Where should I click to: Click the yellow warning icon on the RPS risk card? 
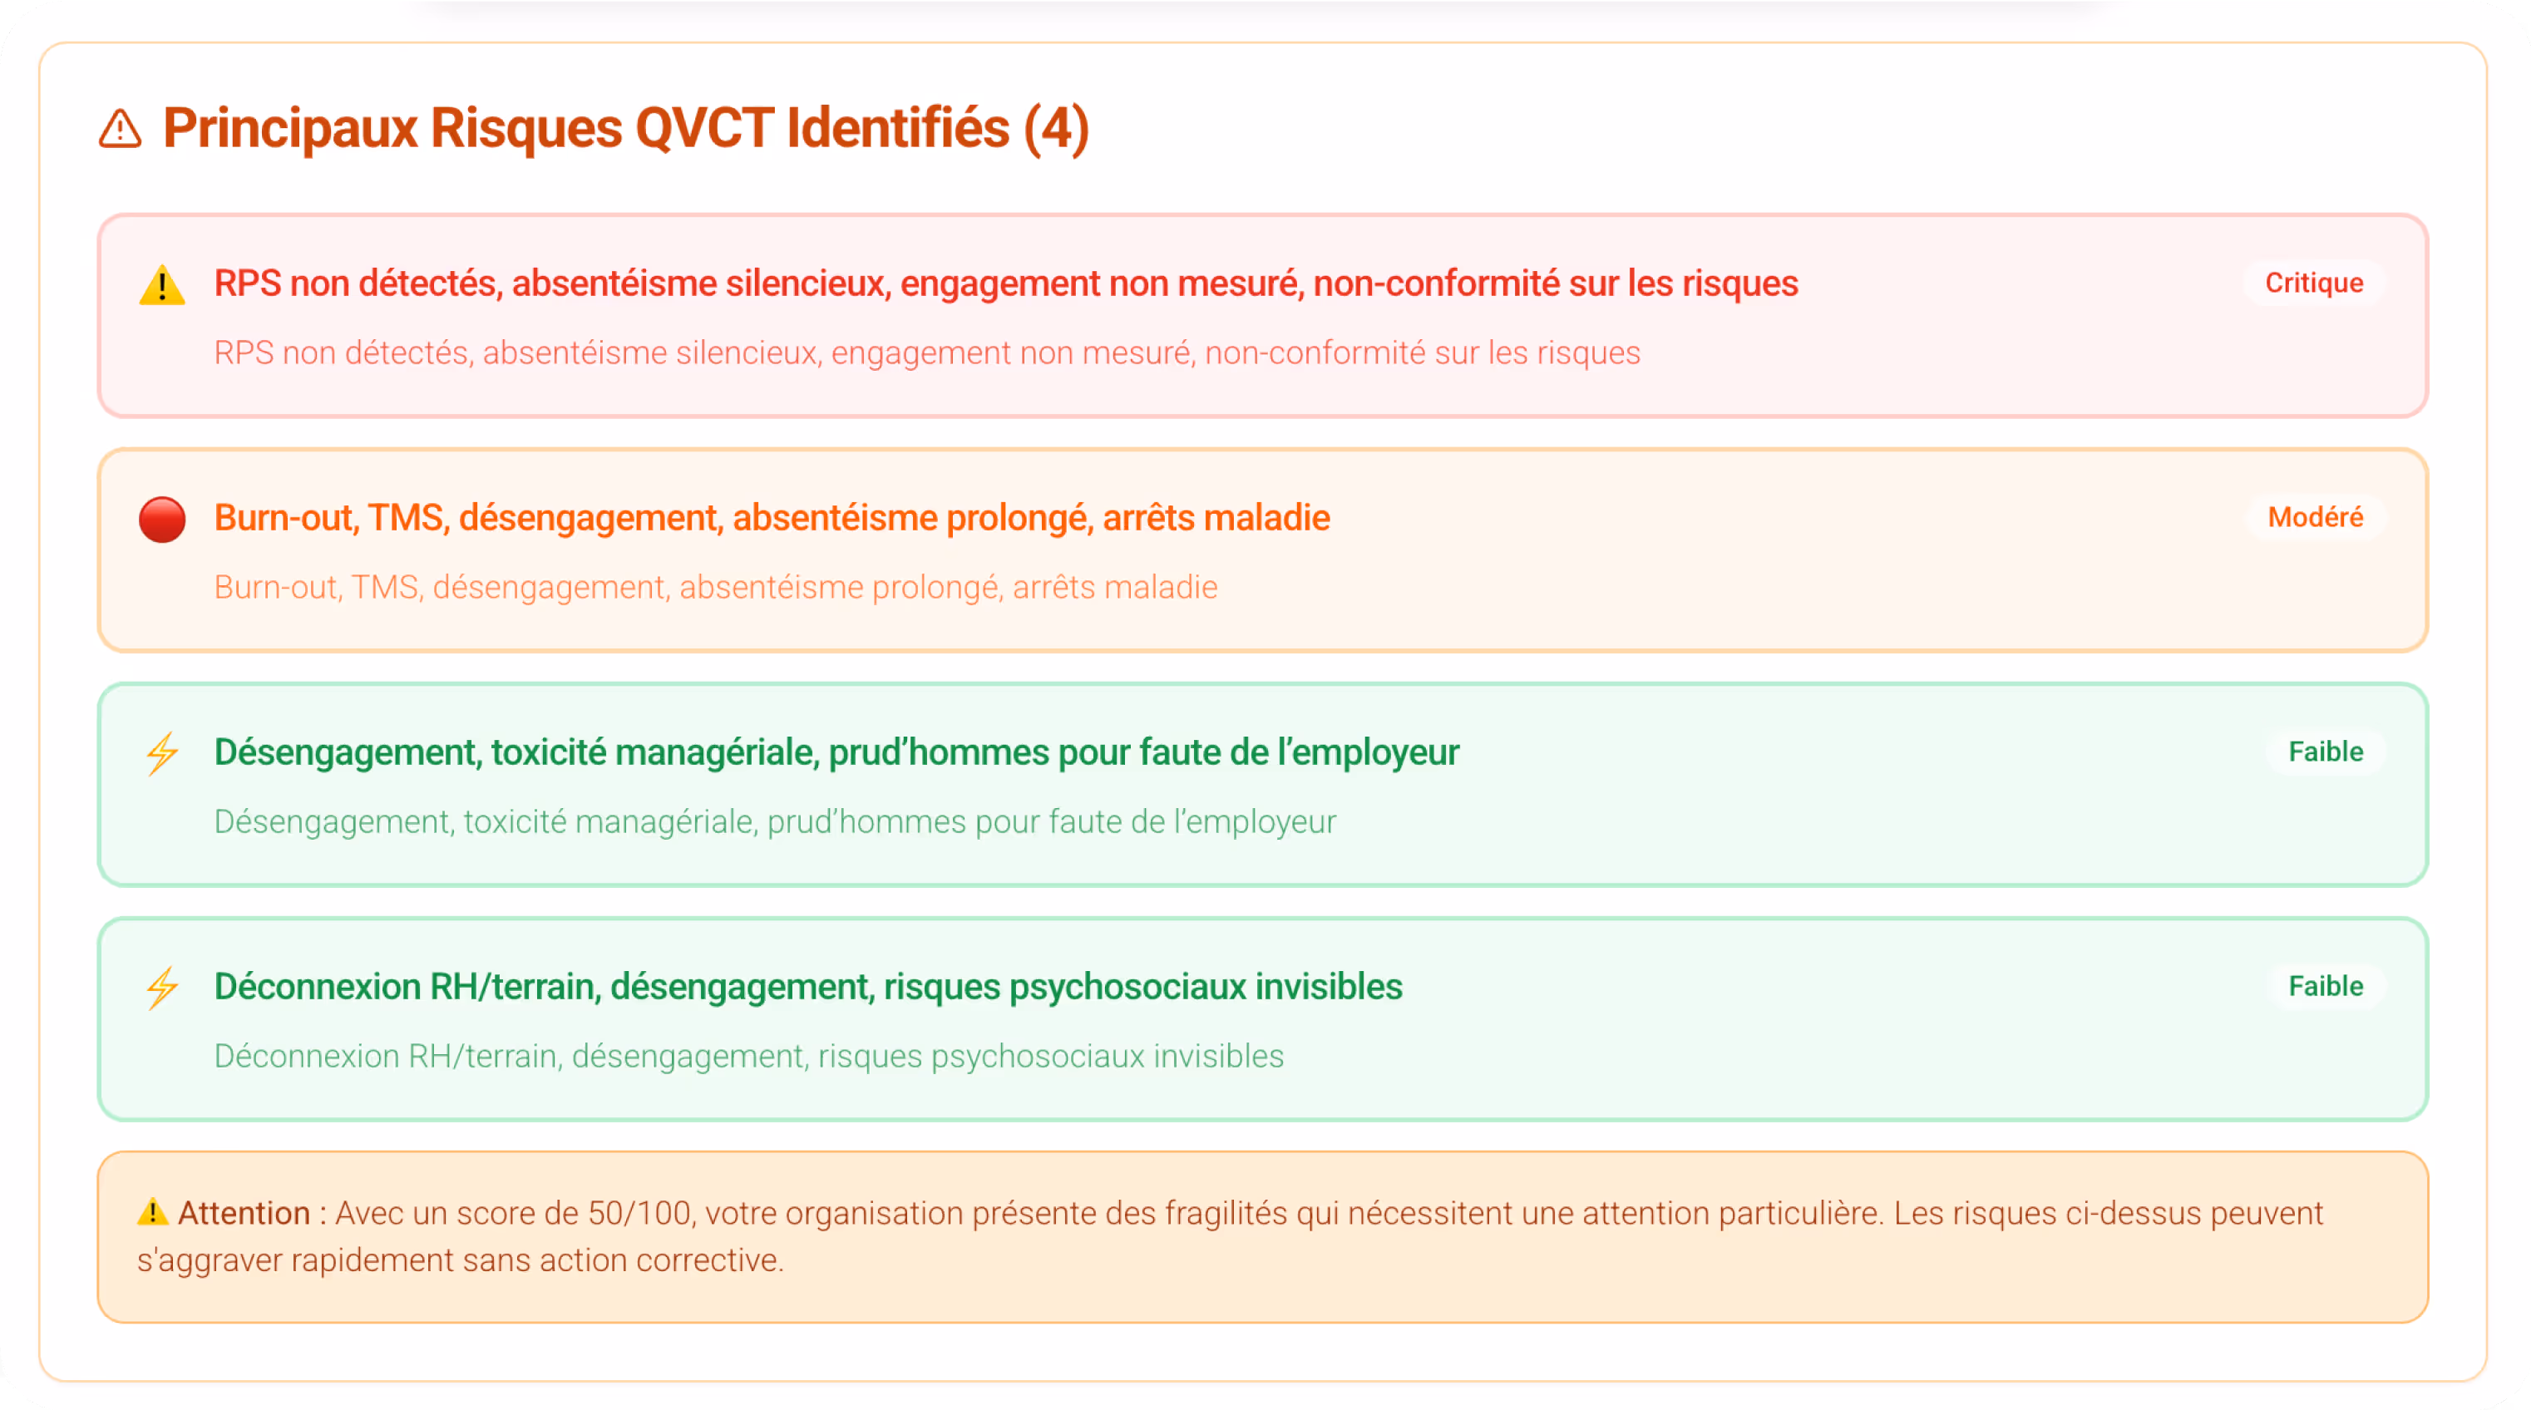(162, 285)
